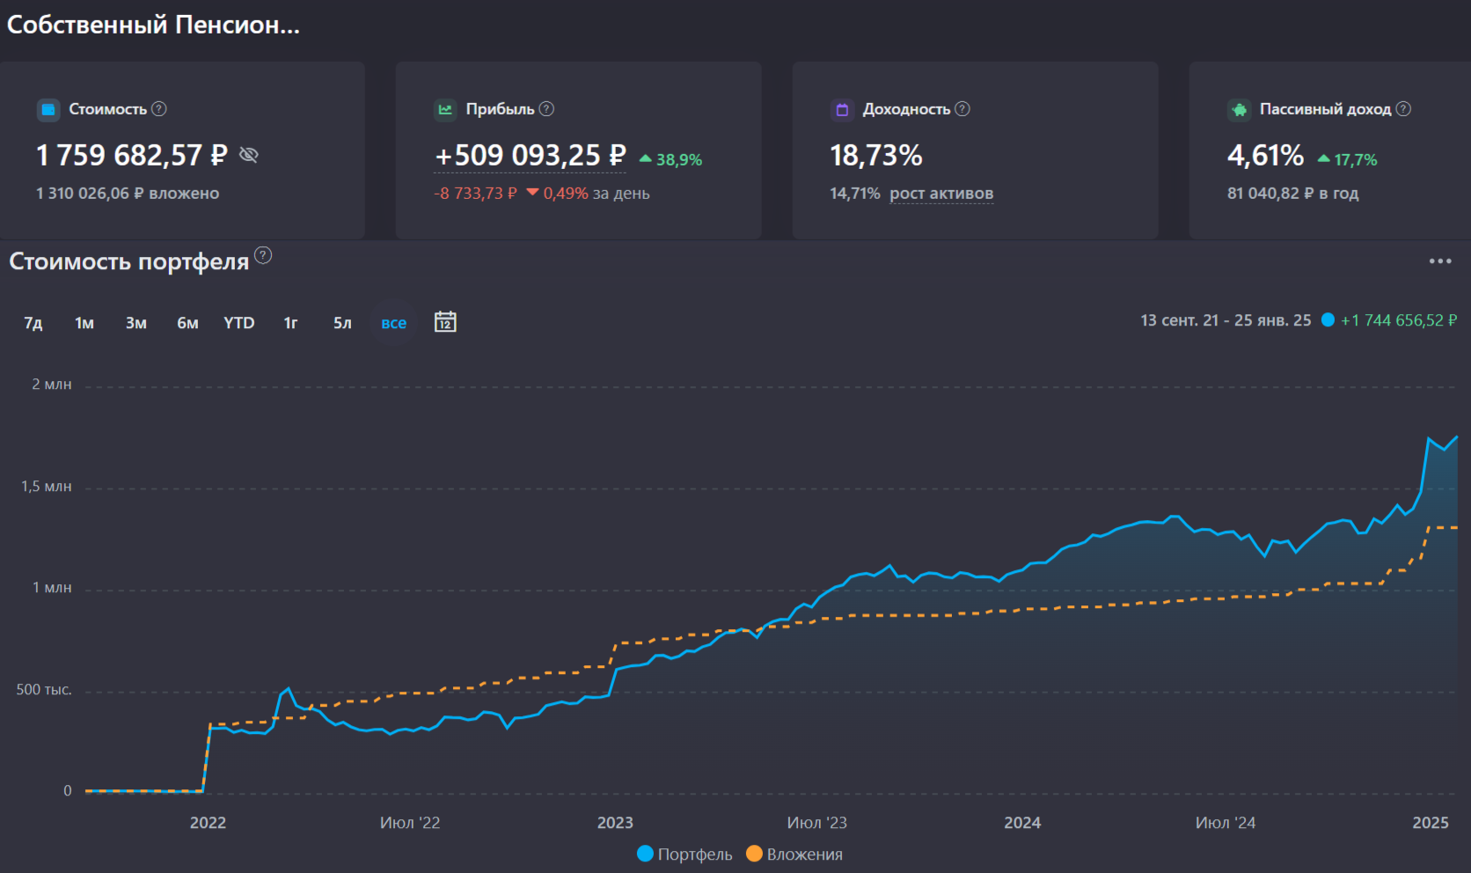Viewport: 1471px width, 873px height.
Task: Expand the +509 093,25 ₽ profit details
Action: [x=530, y=156]
